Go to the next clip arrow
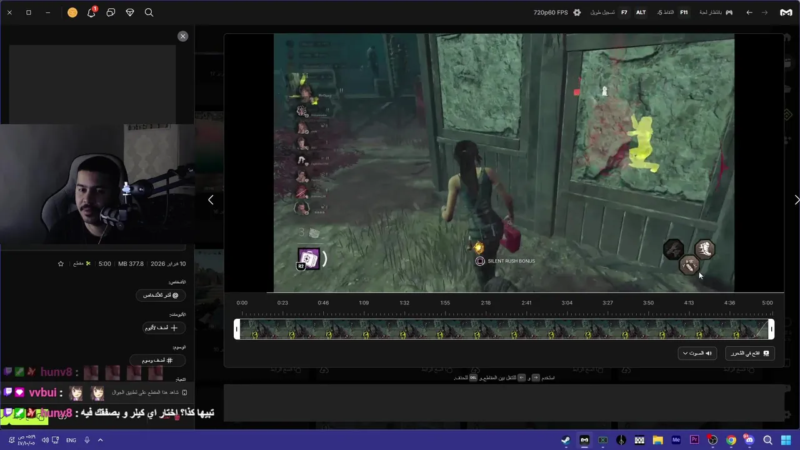This screenshot has height=450, width=800. pyautogui.click(x=796, y=200)
